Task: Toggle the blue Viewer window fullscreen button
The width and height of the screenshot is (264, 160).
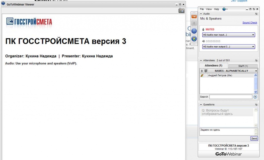Action: (x=194, y=31)
